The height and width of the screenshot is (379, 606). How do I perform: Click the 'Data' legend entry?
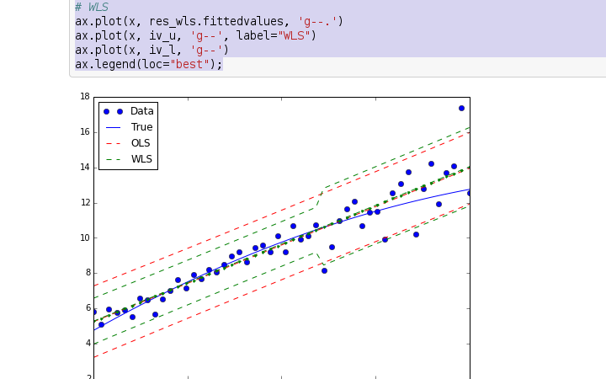(x=141, y=111)
